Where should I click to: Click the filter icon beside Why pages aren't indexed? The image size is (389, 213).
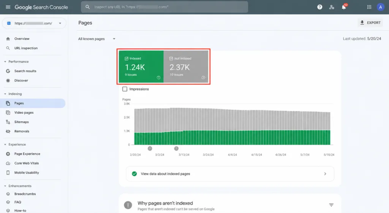331,205
